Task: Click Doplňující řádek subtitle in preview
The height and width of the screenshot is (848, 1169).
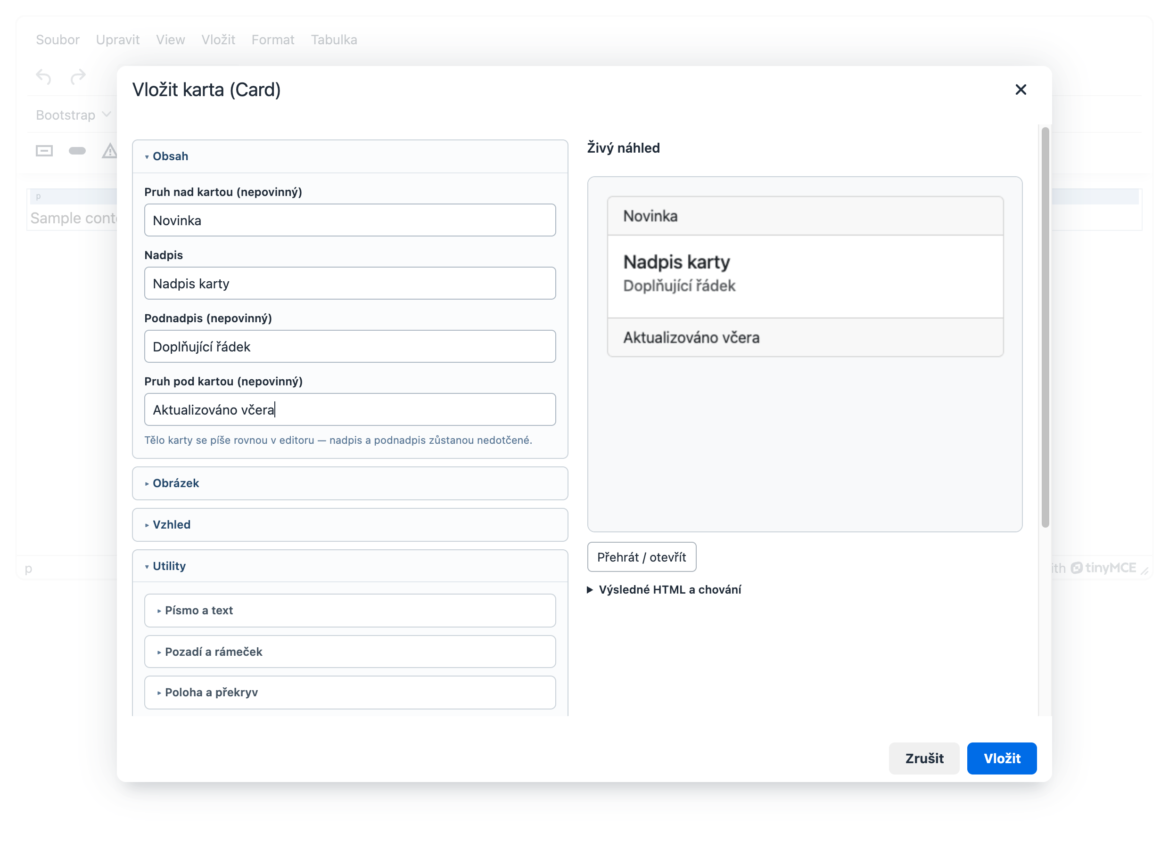Action: coord(679,286)
